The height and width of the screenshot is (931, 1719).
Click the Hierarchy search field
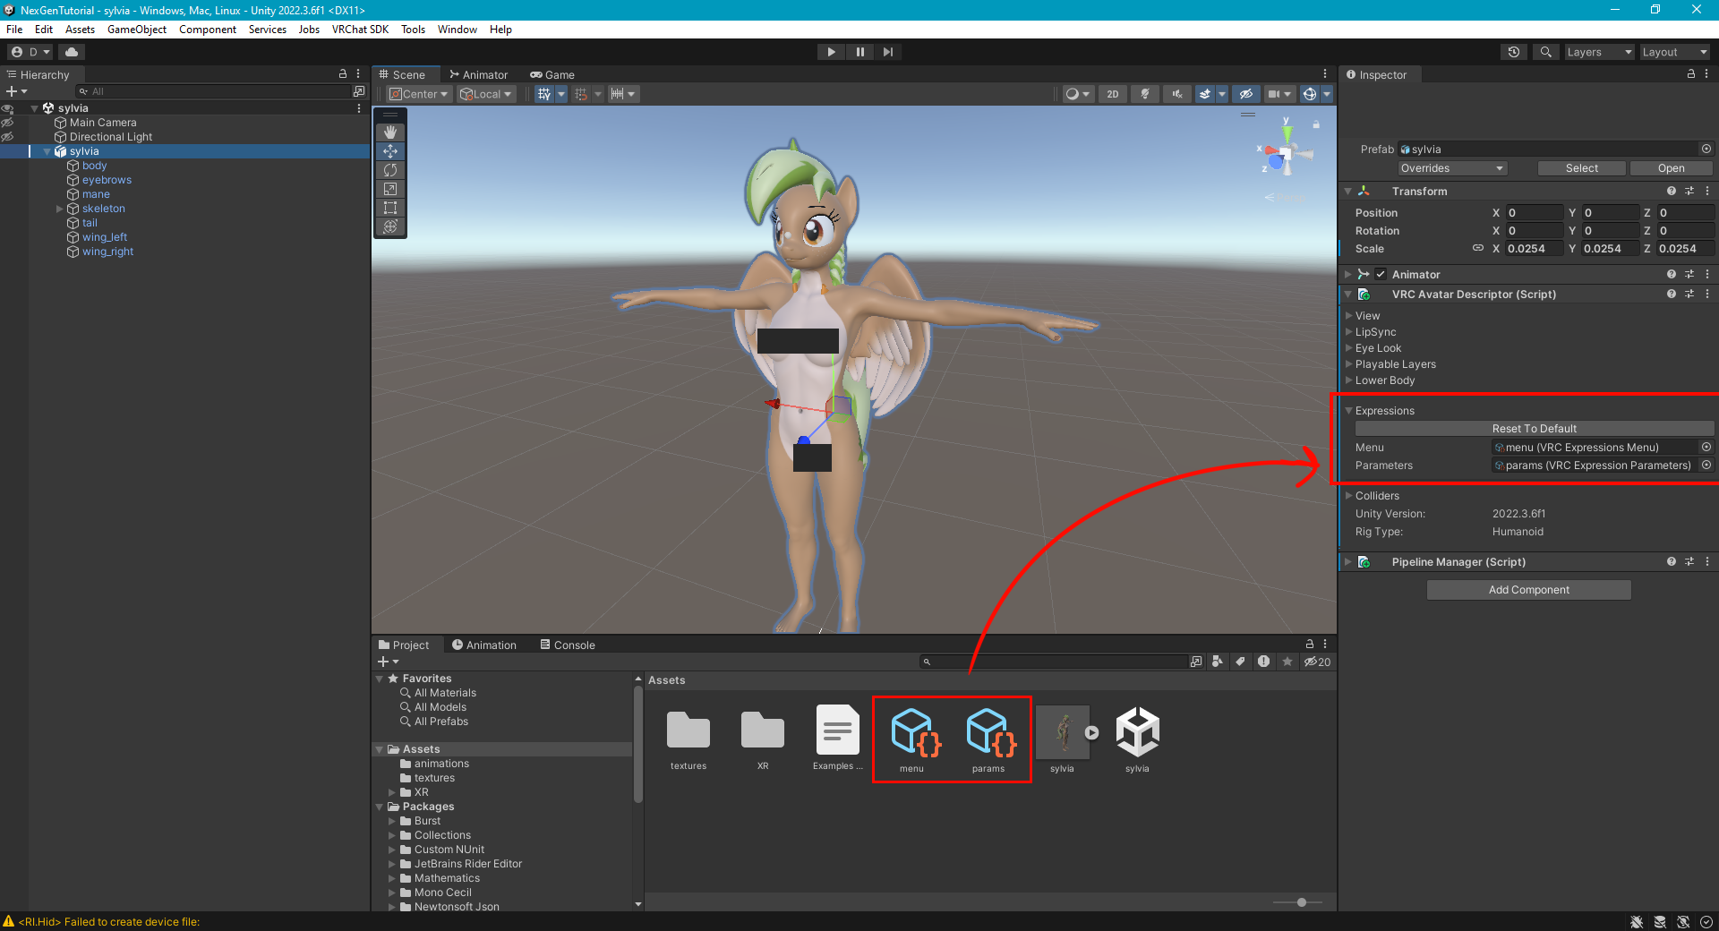(213, 91)
